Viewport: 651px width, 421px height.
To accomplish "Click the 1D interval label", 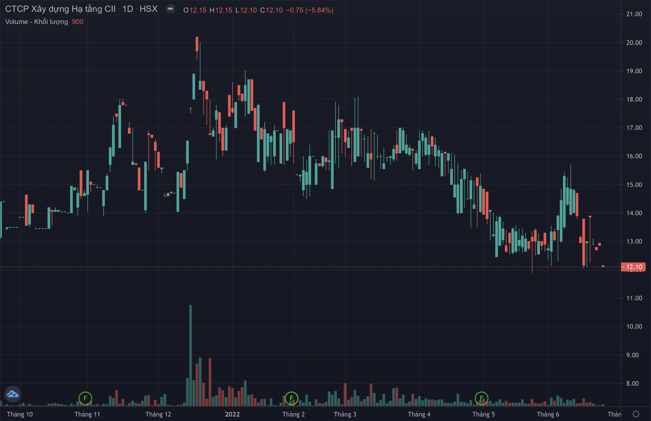I will (x=128, y=9).
